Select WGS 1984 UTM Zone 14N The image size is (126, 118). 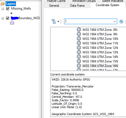coord(100,57)
